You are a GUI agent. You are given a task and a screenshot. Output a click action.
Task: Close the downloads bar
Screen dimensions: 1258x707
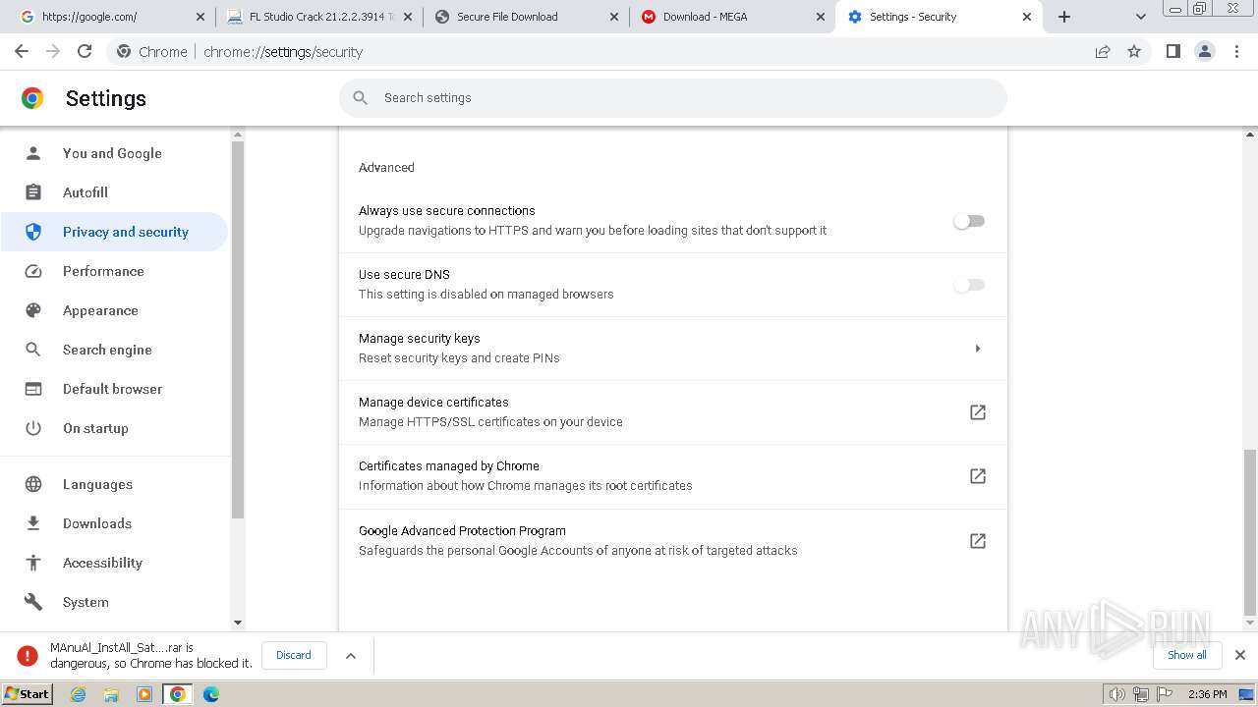[1240, 655]
